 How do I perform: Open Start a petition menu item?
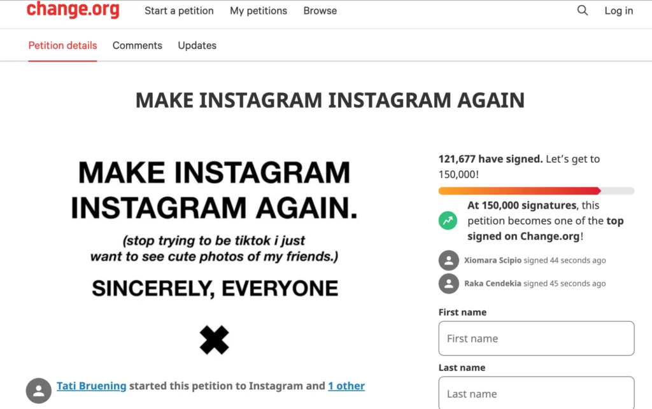[x=179, y=11]
